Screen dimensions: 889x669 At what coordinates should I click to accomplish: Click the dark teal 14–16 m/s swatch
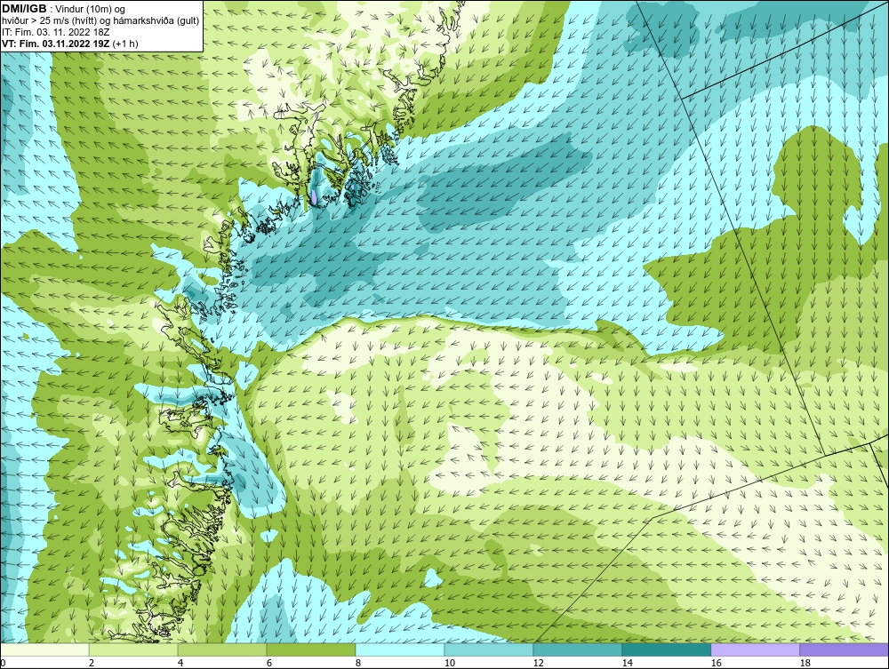(667, 649)
